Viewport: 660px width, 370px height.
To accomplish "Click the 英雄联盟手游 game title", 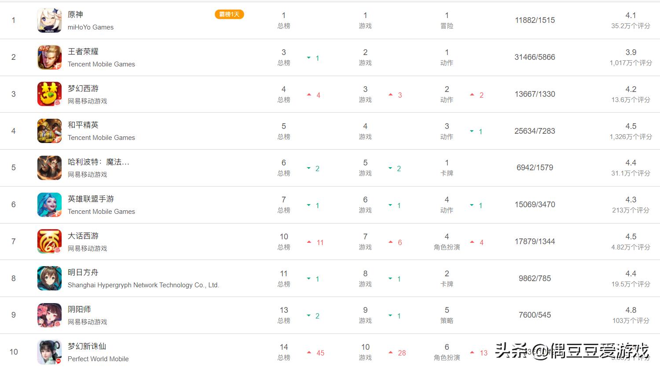I will pos(91,199).
